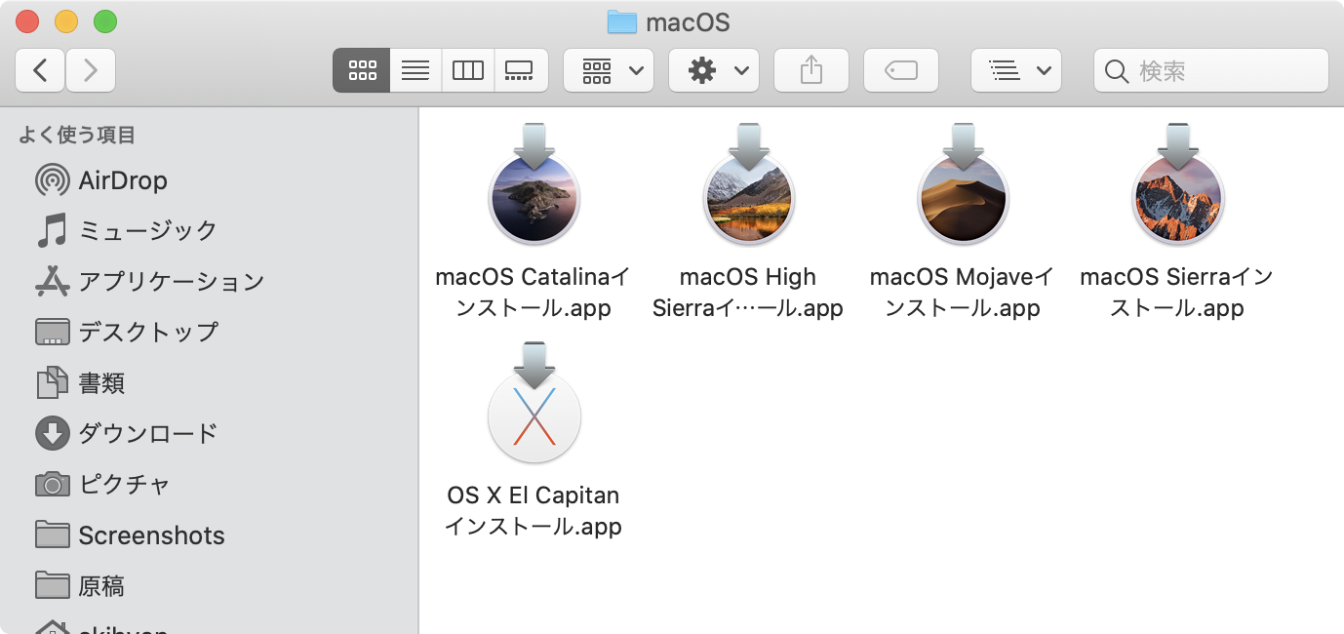The height and width of the screenshot is (634, 1344).
Task: Open the Share button in toolbar
Action: [810, 69]
